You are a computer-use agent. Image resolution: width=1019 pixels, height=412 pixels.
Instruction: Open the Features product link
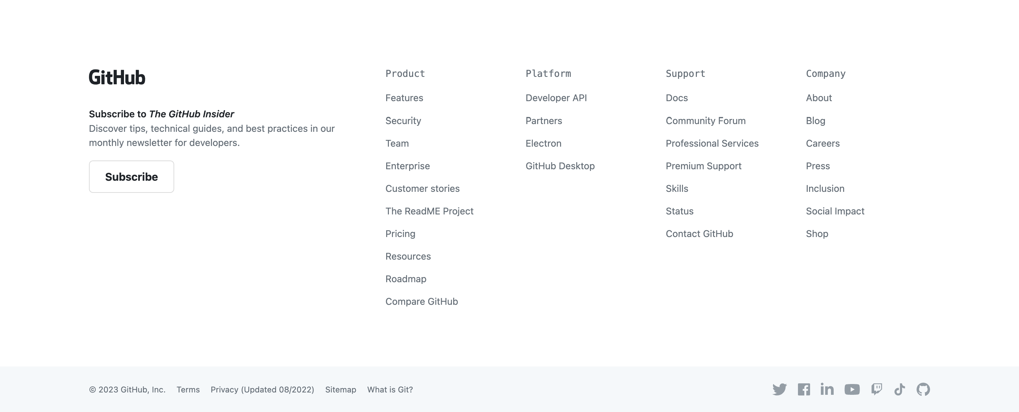(404, 98)
